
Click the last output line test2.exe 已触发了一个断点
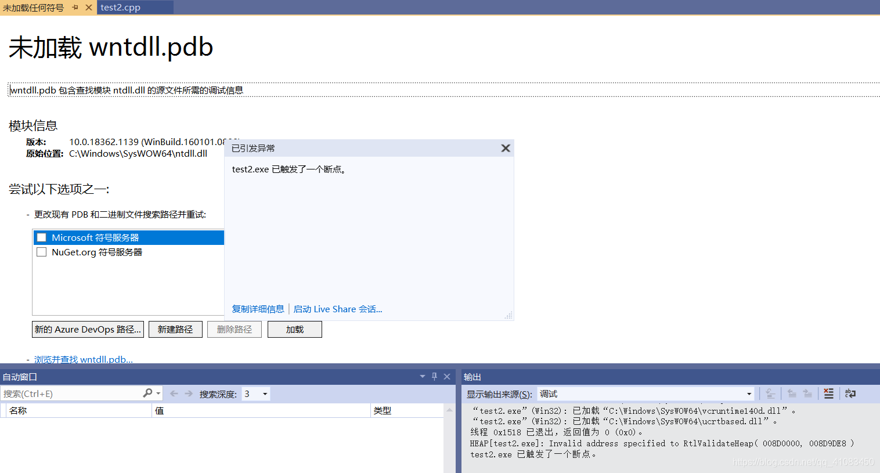pos(533,454)
